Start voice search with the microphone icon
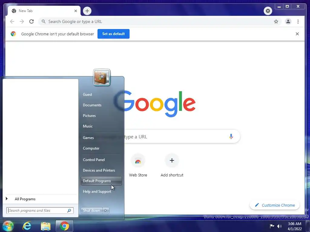The image size is (310, 232). (x=231, y=137)
